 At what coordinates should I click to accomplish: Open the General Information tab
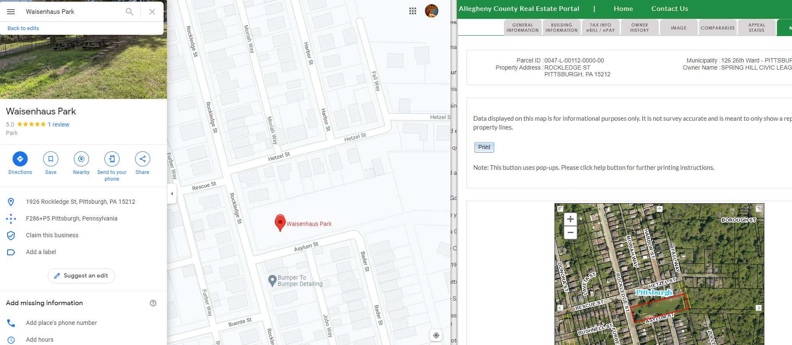(522, 28)
